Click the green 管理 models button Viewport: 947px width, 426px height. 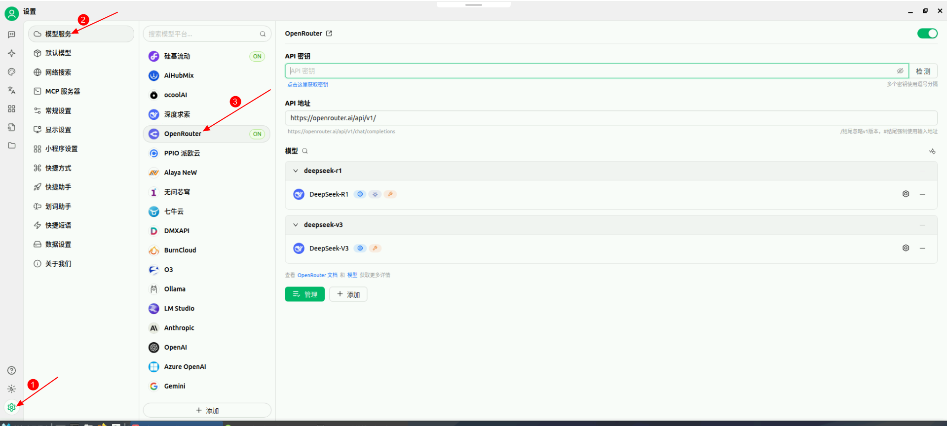coord(305,294)
